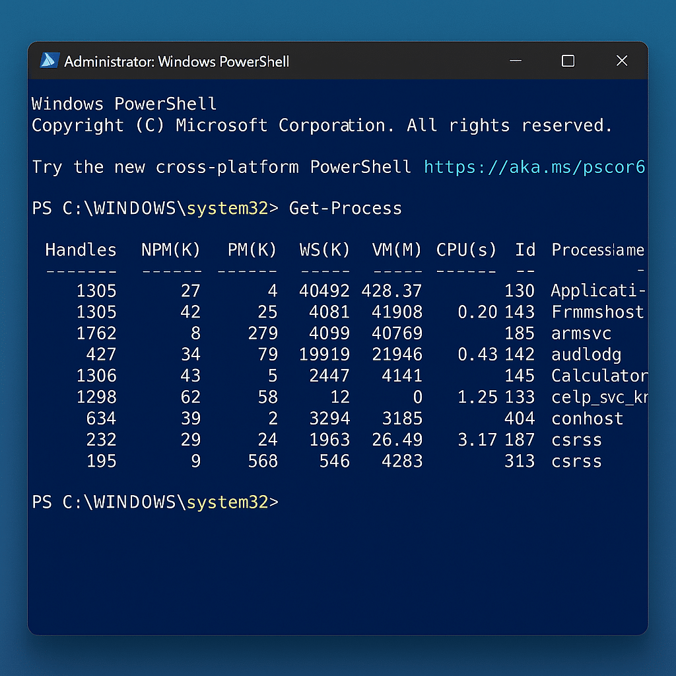
Task: Close the Administrator PowerShell window
Action: coord(622,60)
